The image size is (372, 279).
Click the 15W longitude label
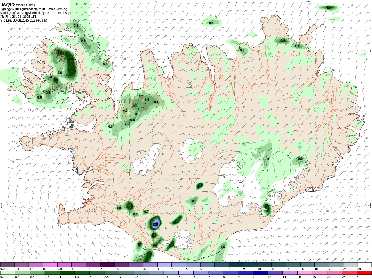pos(307,1)
